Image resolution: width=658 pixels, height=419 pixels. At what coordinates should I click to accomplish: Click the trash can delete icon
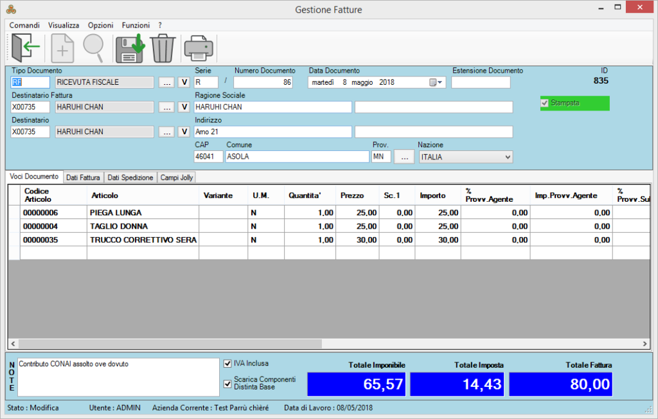point(163,48)
